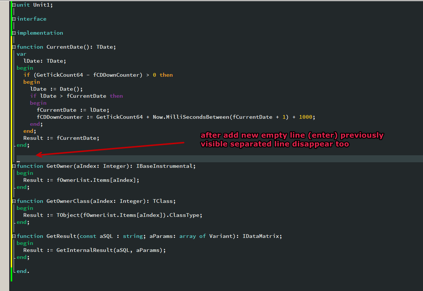Viewport: 423px width, 291px height.
Task: Click 'if lDate > fCurrentDate then' line
Action: tap(76, 96)
